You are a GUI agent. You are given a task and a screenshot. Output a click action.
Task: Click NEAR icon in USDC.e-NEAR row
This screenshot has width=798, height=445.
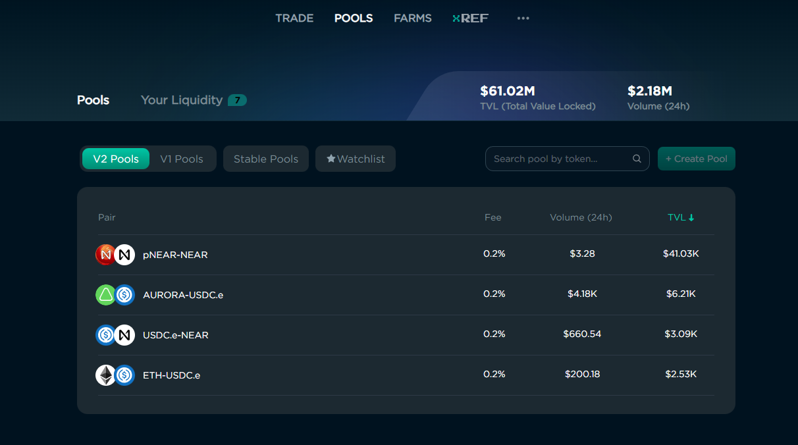coord(124,335)
